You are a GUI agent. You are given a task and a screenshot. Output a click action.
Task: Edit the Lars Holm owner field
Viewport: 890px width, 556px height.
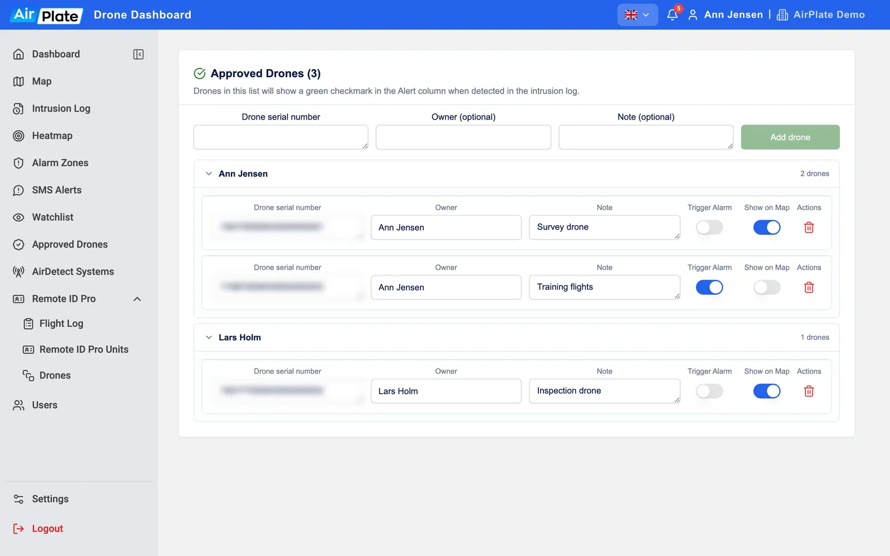pos(446,391)
